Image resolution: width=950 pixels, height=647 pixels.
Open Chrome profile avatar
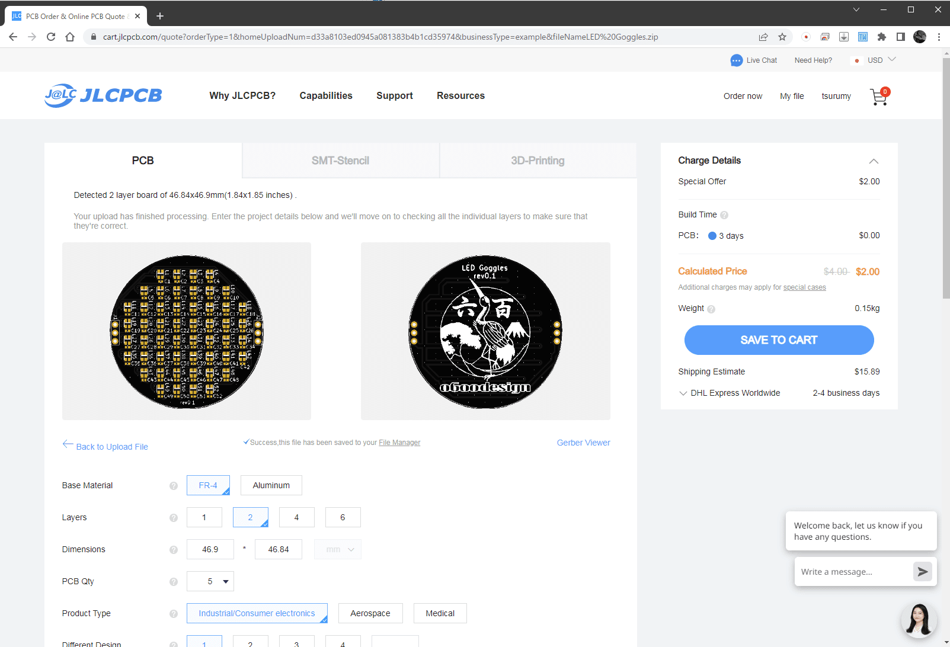click(920, 37)
